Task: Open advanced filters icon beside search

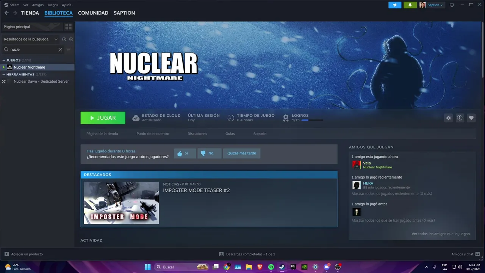Action: tap(69, 49)
